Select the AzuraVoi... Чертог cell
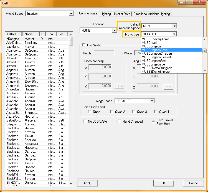 (37, 117)
